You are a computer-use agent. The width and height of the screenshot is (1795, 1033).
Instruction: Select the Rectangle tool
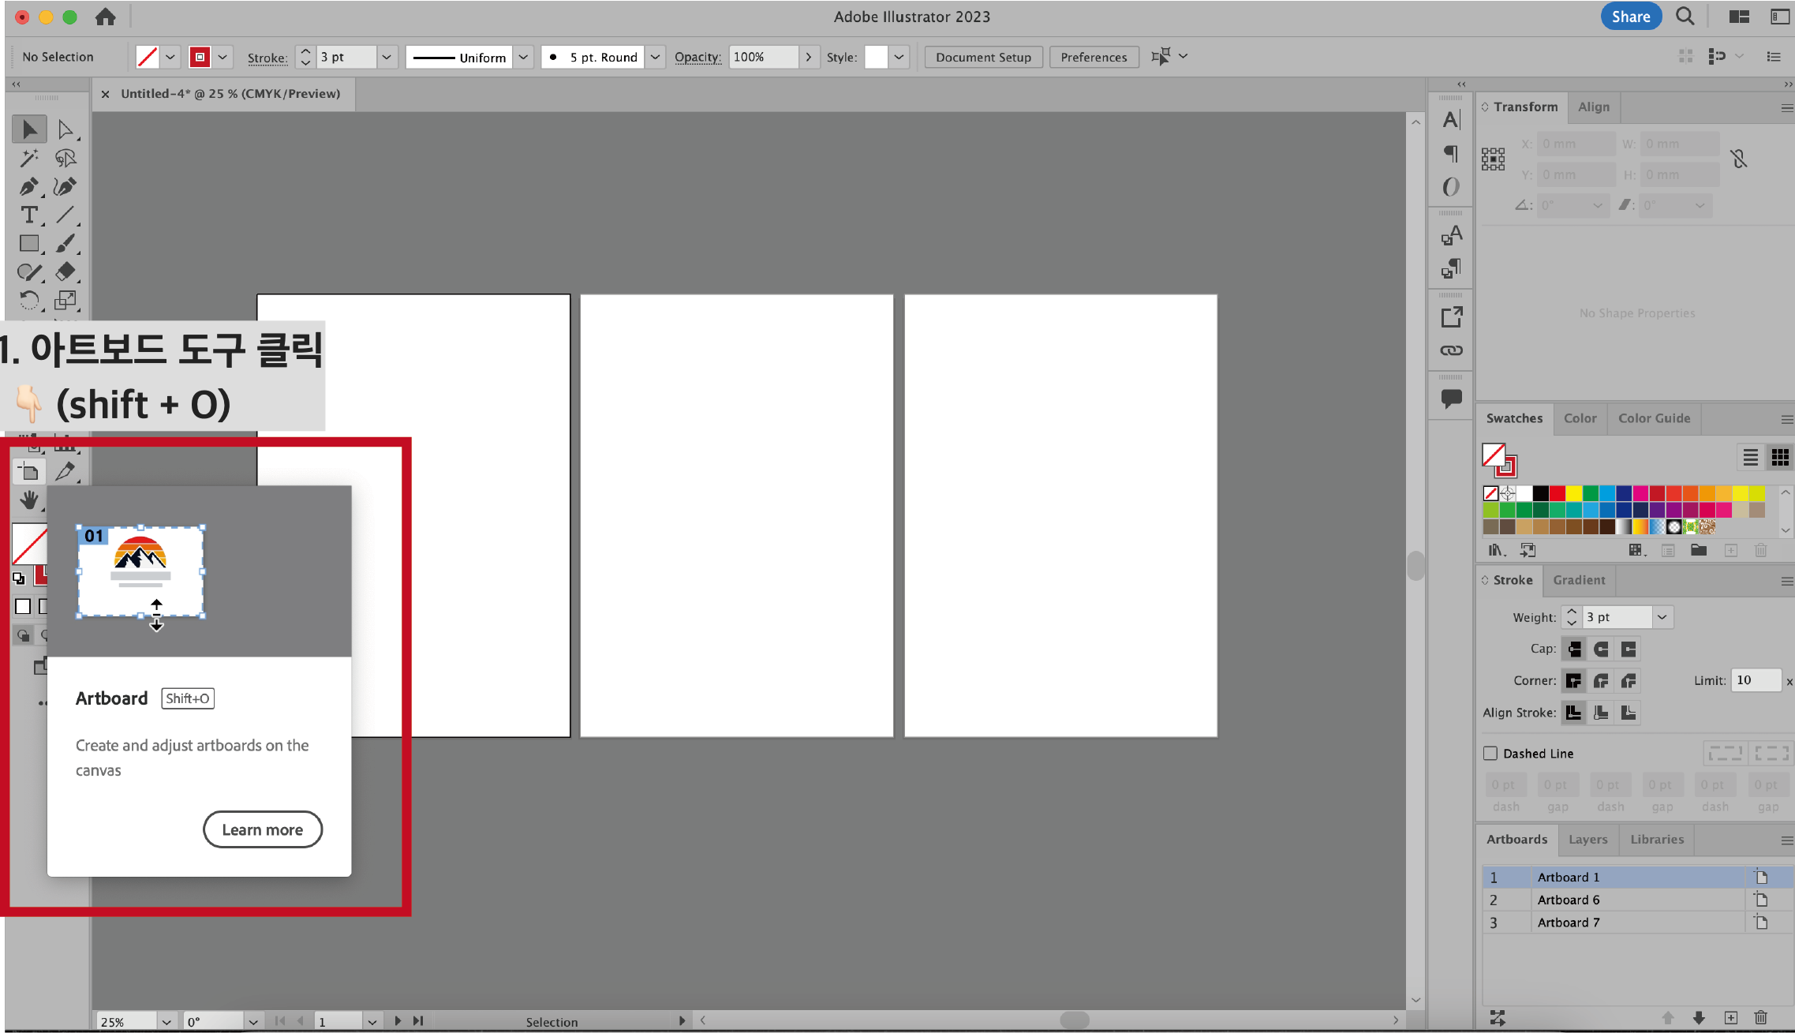pyautogui.click(x=28, y=244)
